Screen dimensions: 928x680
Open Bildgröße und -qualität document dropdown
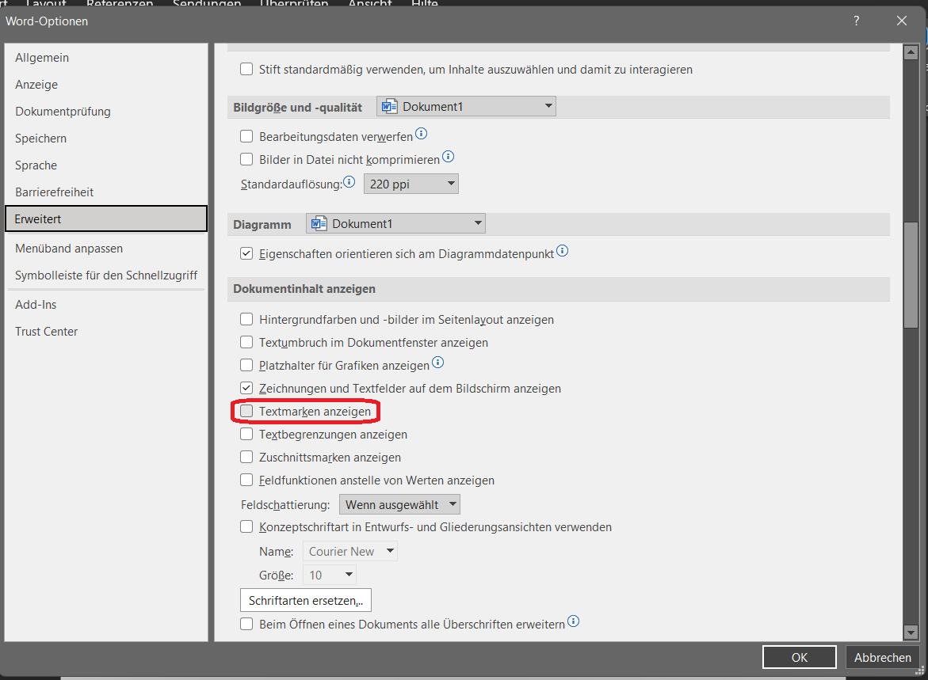[466, 107]
